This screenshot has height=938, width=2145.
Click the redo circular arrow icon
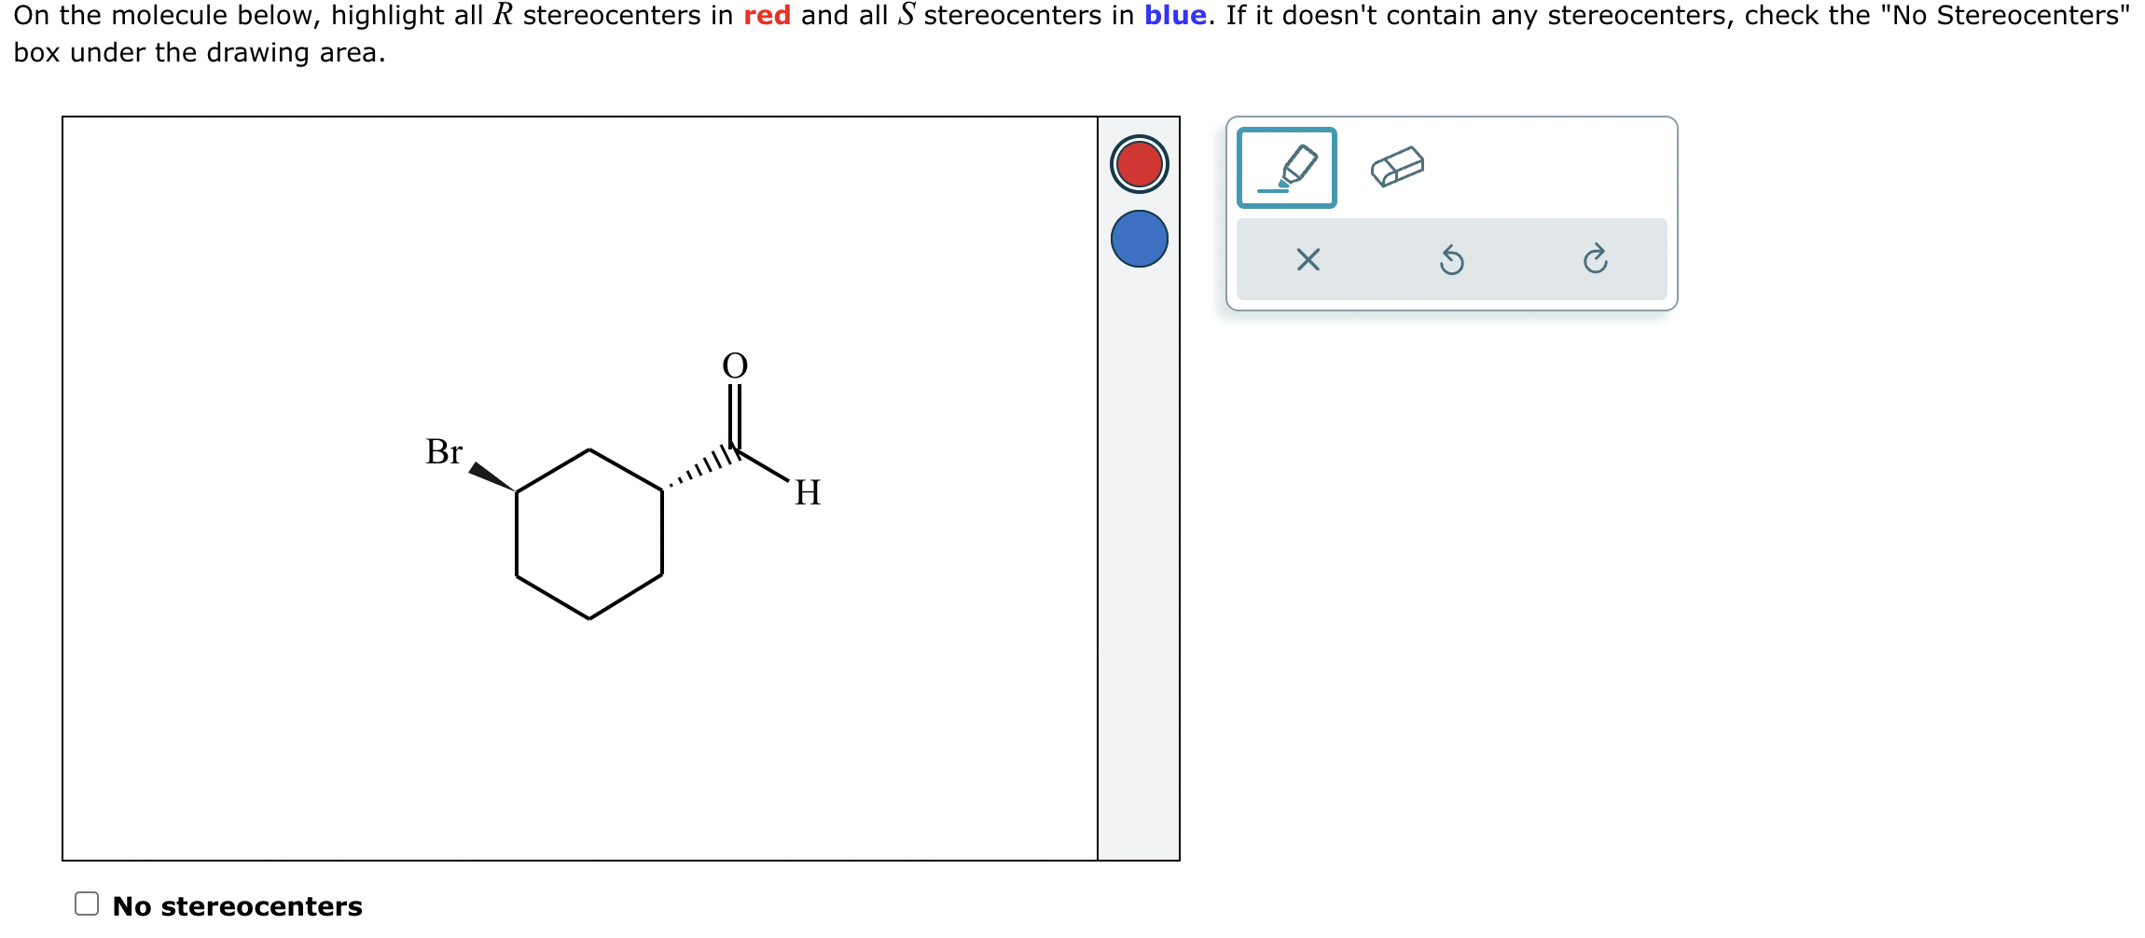click(x=1597, y=261)
